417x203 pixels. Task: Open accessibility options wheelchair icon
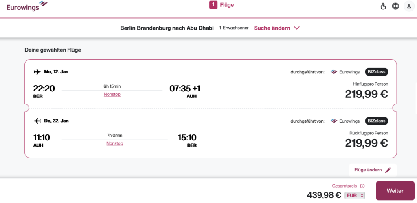click(383, 6)
